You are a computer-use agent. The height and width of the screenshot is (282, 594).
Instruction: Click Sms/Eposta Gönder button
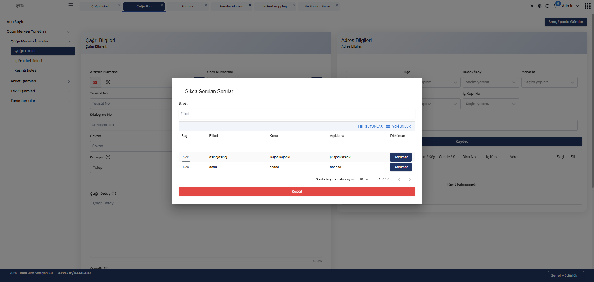[x=566, y=22]
